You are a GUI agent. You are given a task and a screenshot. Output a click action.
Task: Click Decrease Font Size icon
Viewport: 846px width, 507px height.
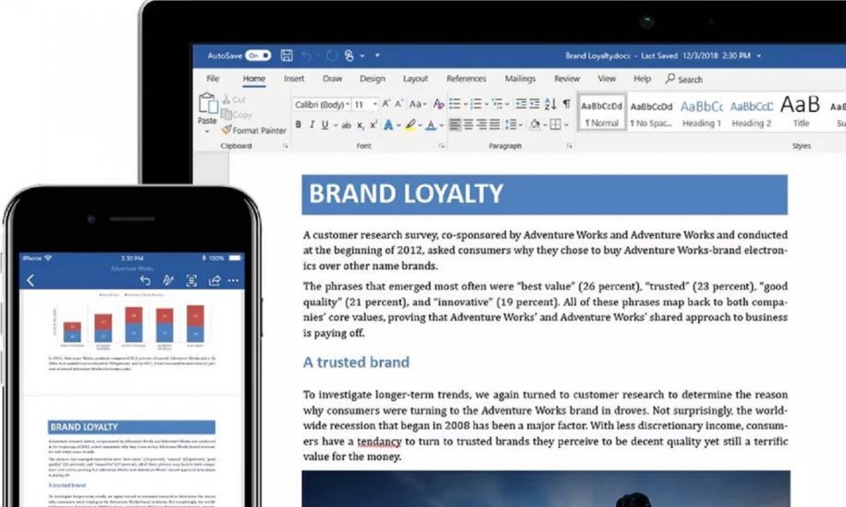pos(399,103)
